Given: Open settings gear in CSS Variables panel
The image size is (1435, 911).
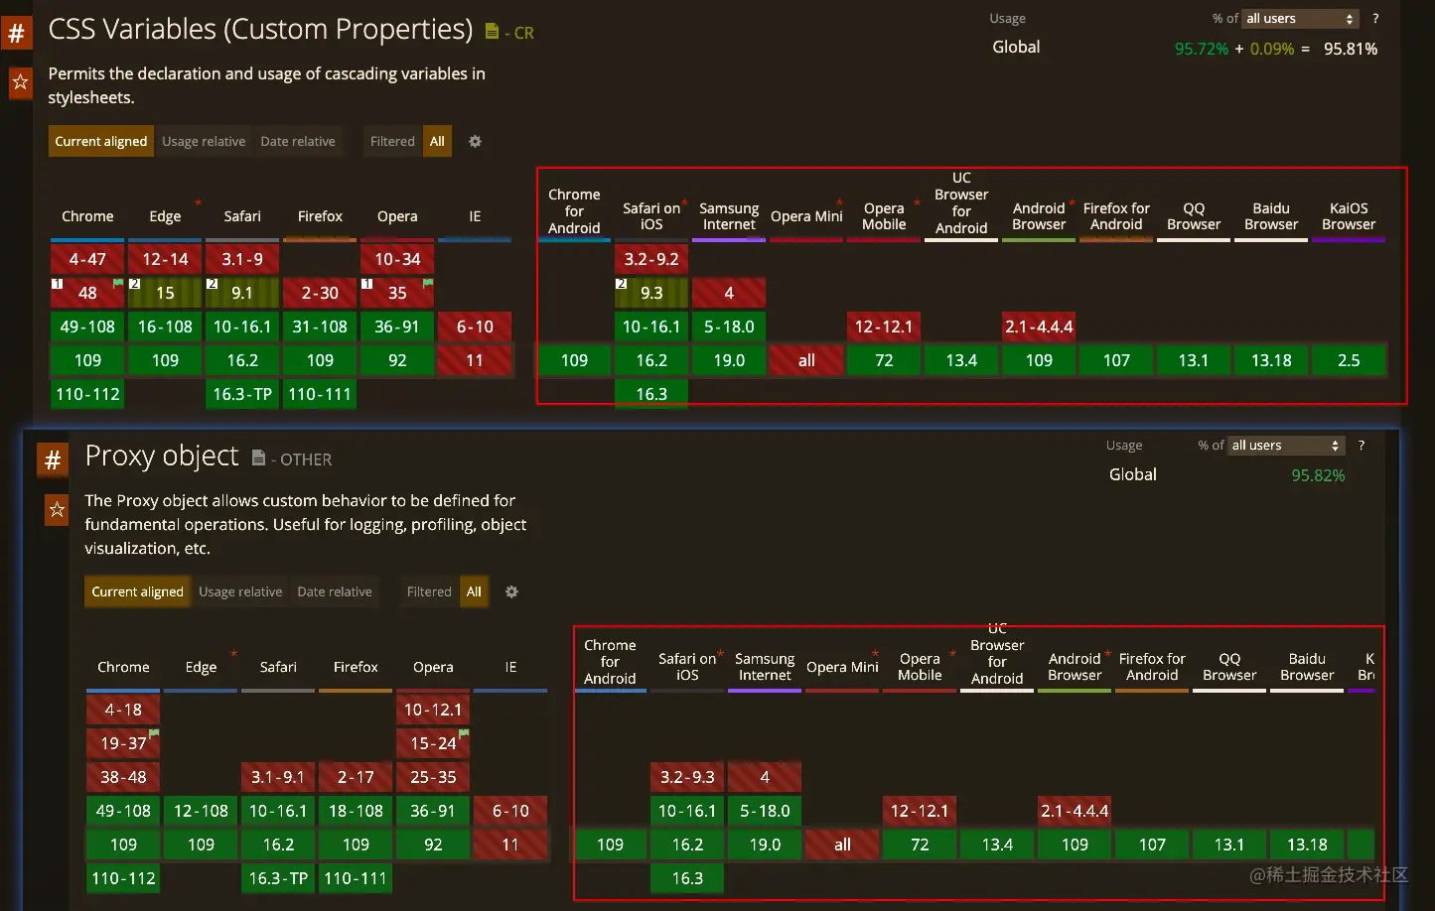Looking at the screenshot, I should pyautogui.click(x=475, y=141).
